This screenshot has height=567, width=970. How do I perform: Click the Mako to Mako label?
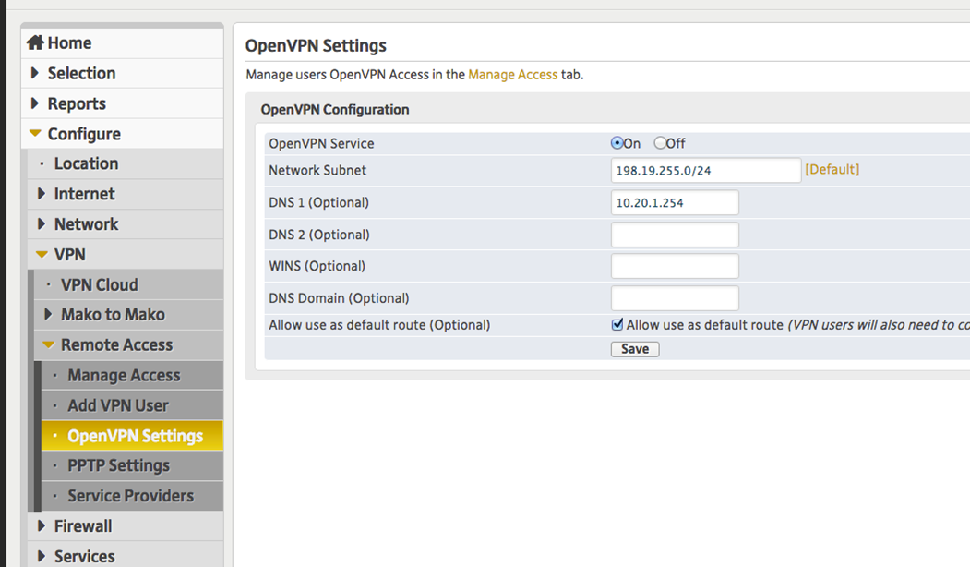113,315
